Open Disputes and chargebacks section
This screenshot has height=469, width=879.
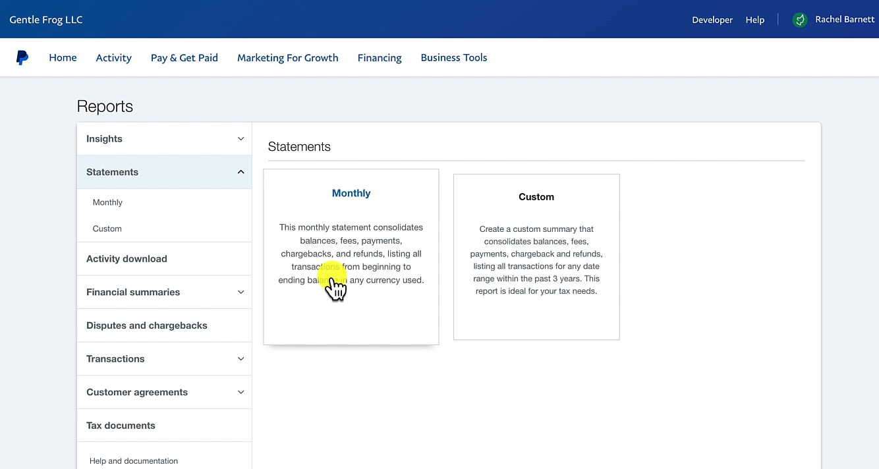(147, 325)
